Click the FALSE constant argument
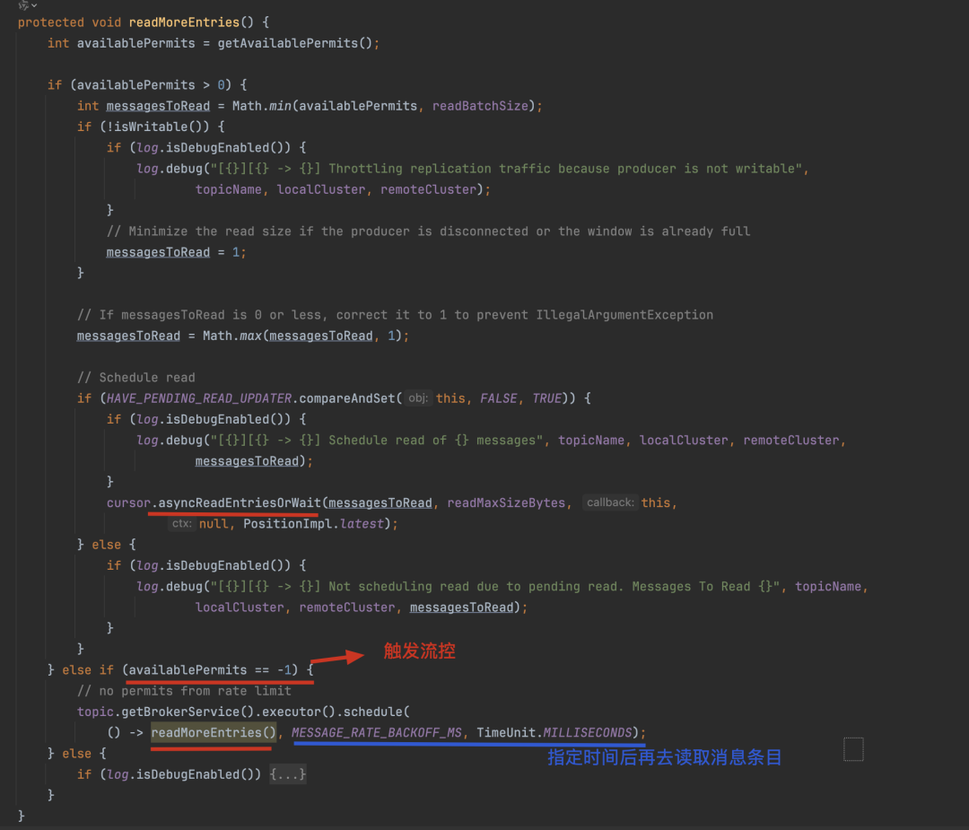Viewport: 969px width, 830px height. click(498, 398)
